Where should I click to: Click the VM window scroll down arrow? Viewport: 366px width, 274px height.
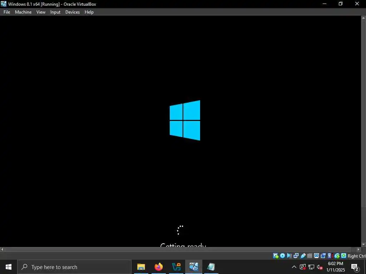click(363, 245)
